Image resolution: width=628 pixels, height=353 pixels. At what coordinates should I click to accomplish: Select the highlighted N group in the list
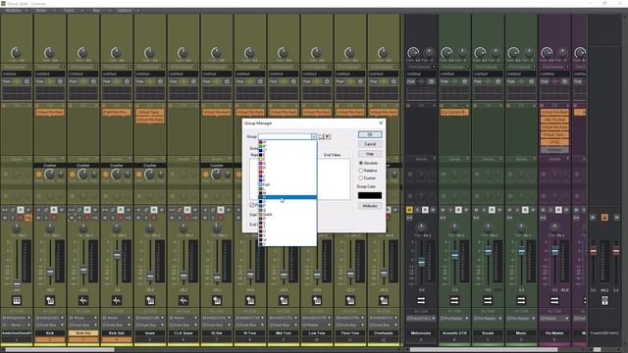288,197
